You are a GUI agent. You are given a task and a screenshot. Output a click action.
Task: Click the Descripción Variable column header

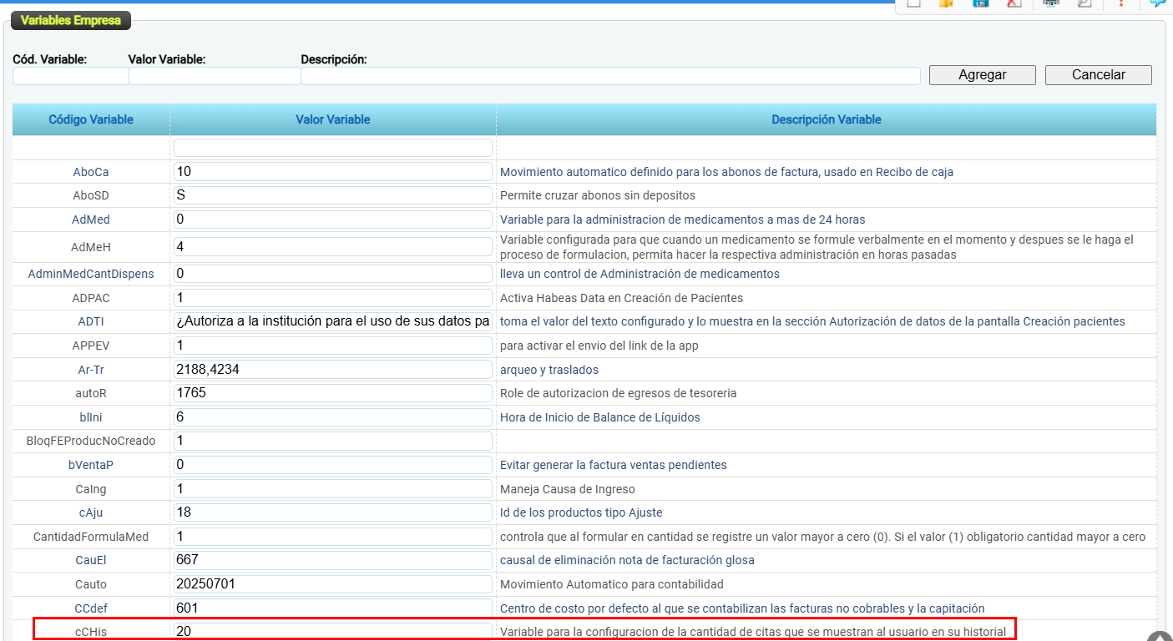826,119
